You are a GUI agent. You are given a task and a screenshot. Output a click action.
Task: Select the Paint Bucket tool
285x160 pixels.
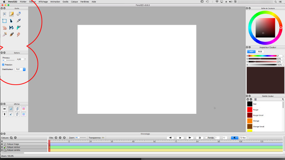point(18,27)
